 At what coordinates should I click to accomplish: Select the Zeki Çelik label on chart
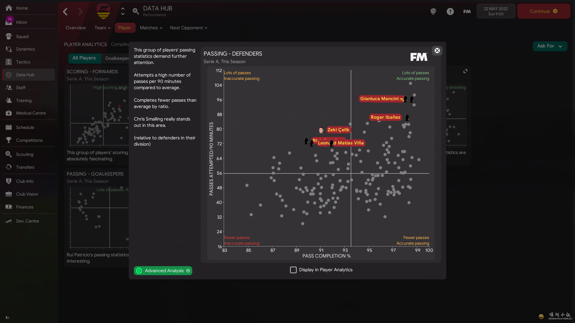click(x=338, y=130)
